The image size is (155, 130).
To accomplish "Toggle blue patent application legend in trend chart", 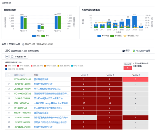I will click(99, 36).
